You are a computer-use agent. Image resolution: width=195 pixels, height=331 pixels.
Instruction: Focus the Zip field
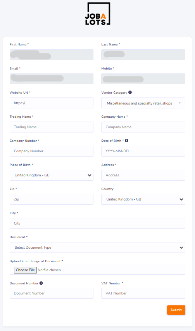tap(52, 199)
